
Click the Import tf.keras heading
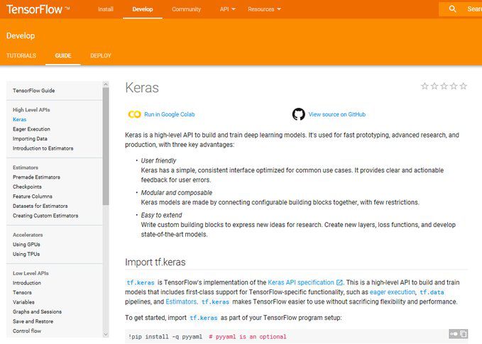coord(155,262)
